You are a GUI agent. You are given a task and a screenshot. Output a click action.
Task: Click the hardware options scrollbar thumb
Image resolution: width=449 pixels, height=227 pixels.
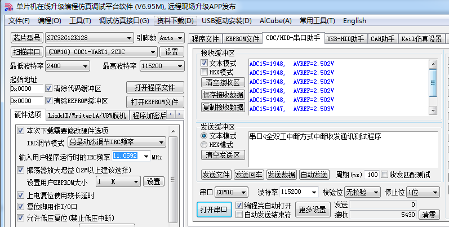coord(172,180)
